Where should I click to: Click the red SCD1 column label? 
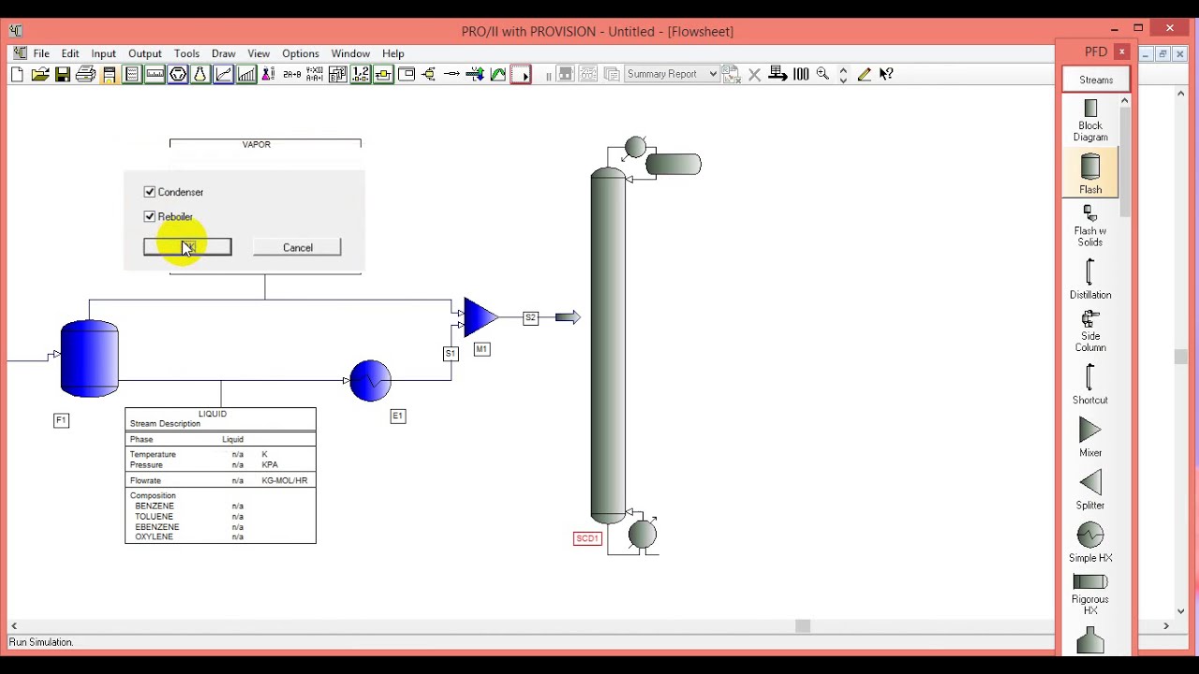pyautogui.click(x=587, y=538)
